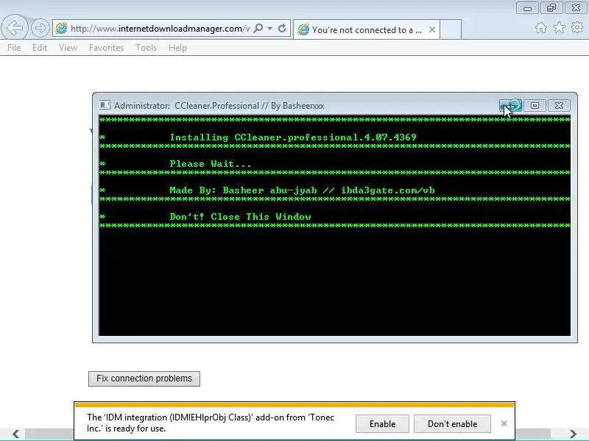Maximize the CCleaner.Professional console window

[535, 105]
